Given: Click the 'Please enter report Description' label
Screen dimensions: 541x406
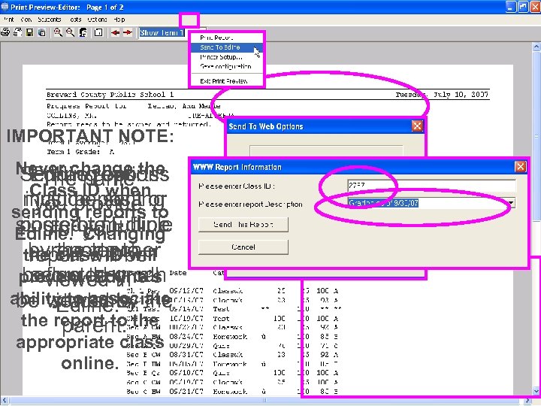Looking at the screenshot, I should 250,204.
